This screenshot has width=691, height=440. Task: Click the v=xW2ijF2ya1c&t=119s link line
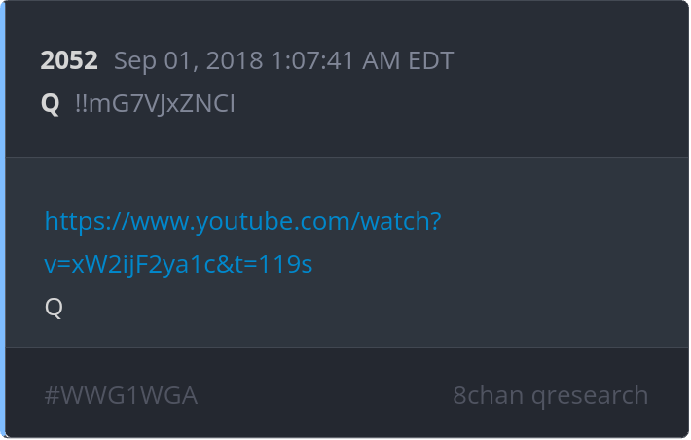(178, 265)
